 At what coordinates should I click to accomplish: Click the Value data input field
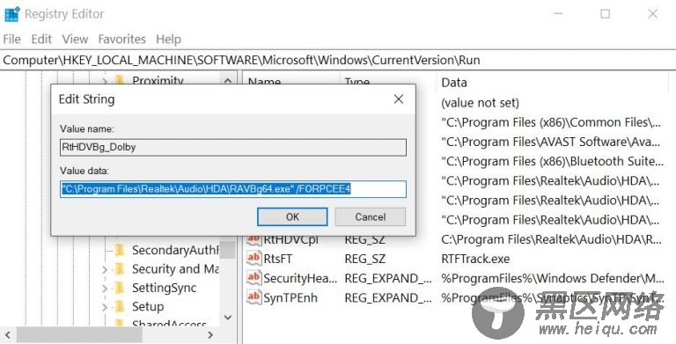click(233, 189)
